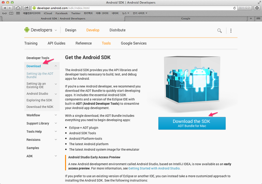The height and width of the screenshot is (184, 262).
Task: Click the Eclipse + ADT plugin bullet
Action: tap(84, 128)
